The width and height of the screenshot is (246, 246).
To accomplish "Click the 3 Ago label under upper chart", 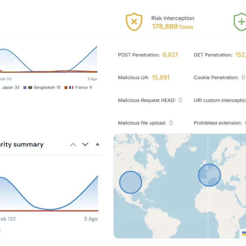I will coord(92,79).
